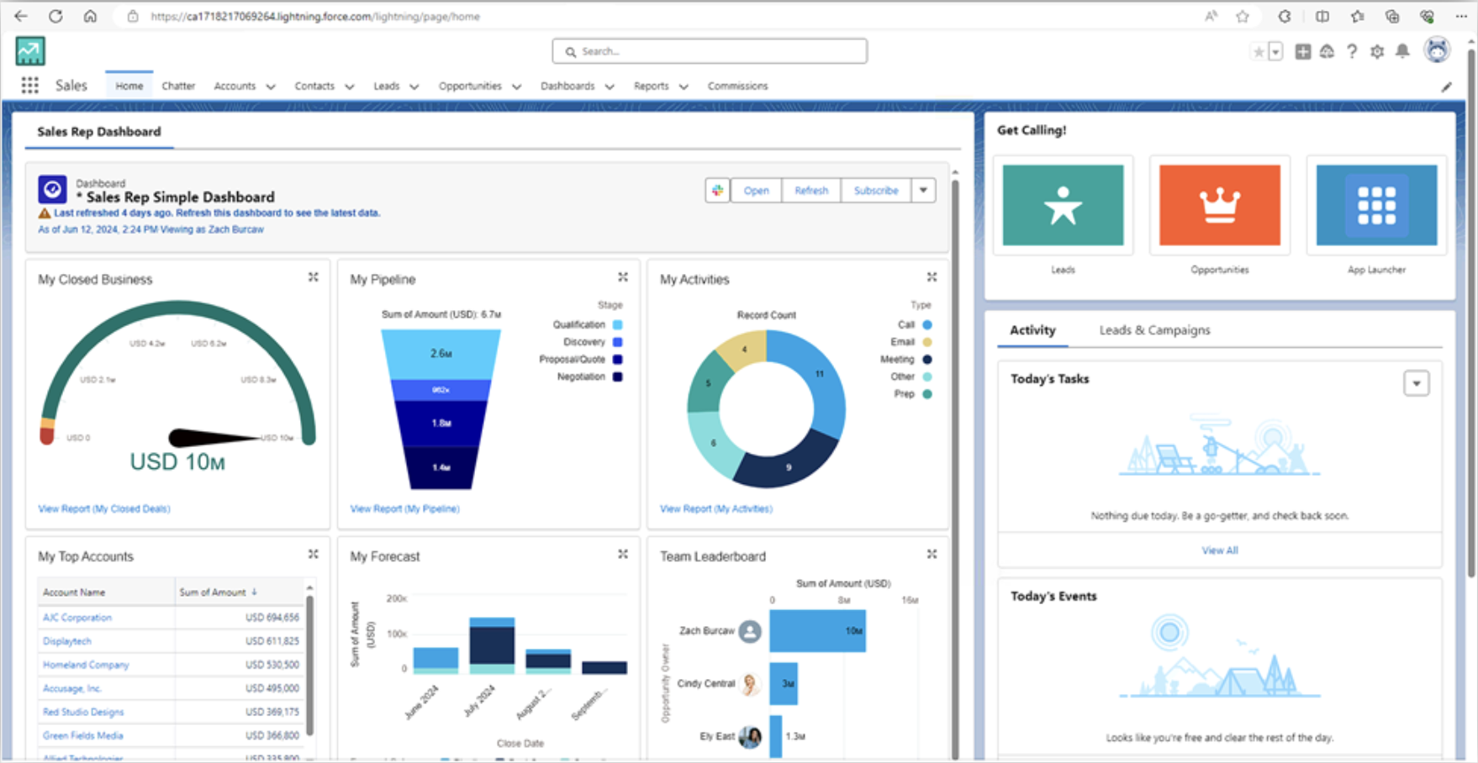Open the Leads tab dropdown chevron
The width and height of the screenshot is (1478, 763).
(414, 87)
